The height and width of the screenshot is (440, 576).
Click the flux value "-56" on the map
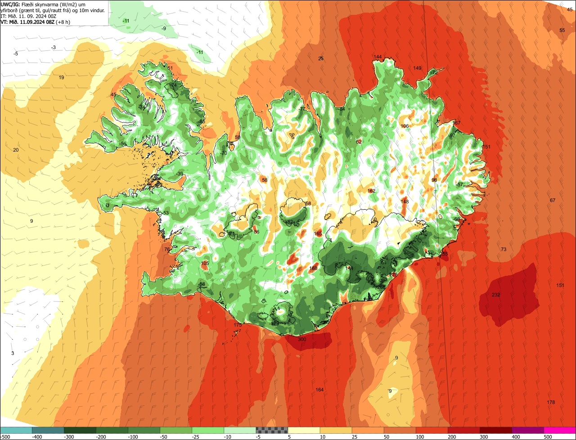point(123,144)
